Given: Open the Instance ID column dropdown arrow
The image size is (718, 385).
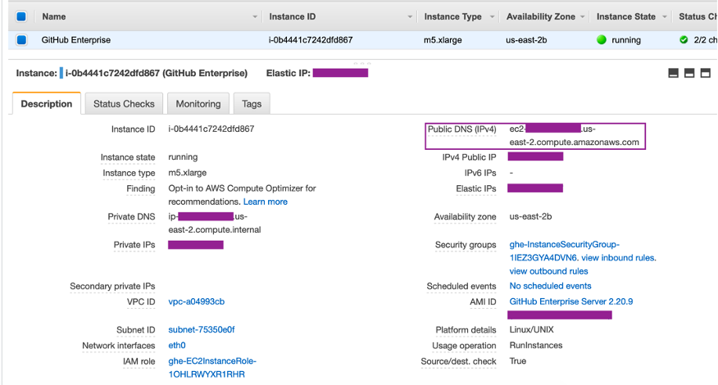Looking at the screenshot, I should pos(410,17).
